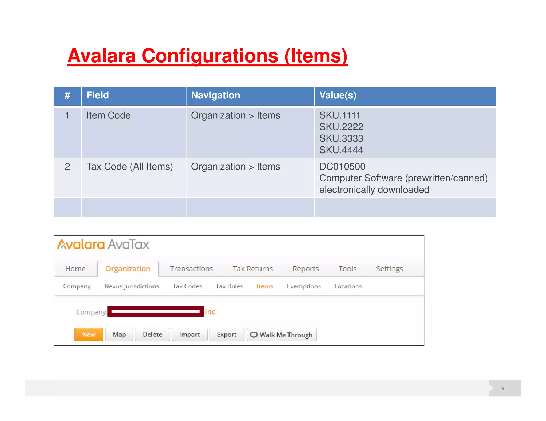Click the Import button
This screenshot has width=546, height=421.
[x=190, y=335]
